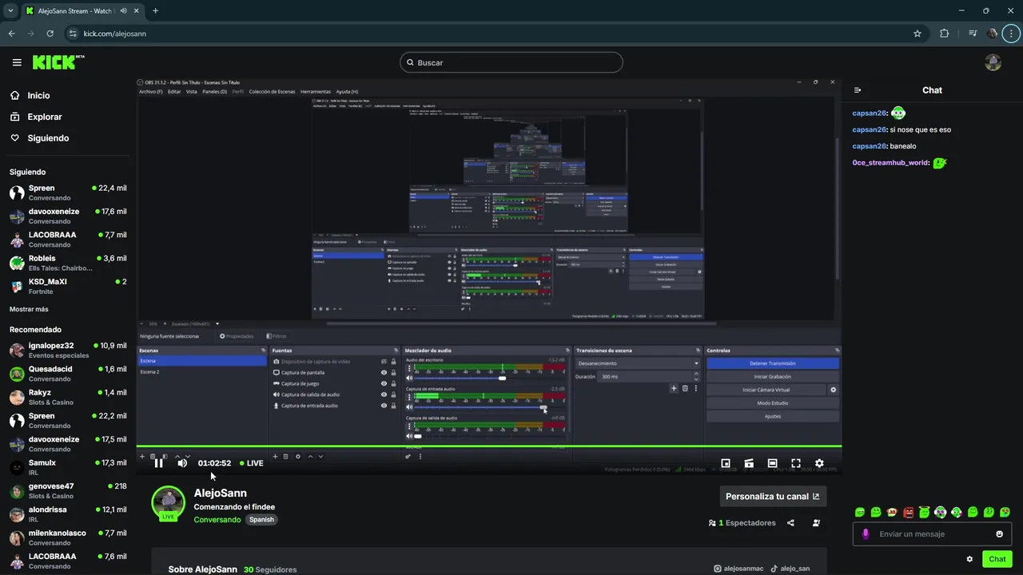
Task: Enter fullscreen on the video player
Action: pyautogui.click(x=796, y=463)
